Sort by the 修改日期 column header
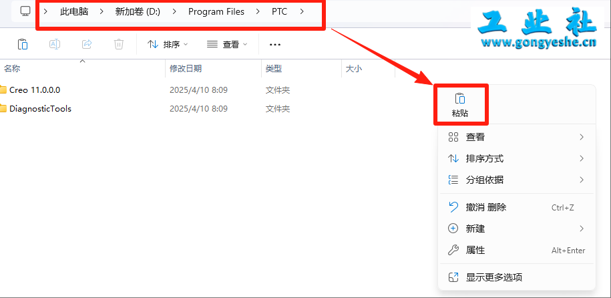This screenshot has width=611, height=298. pos(186,69)
